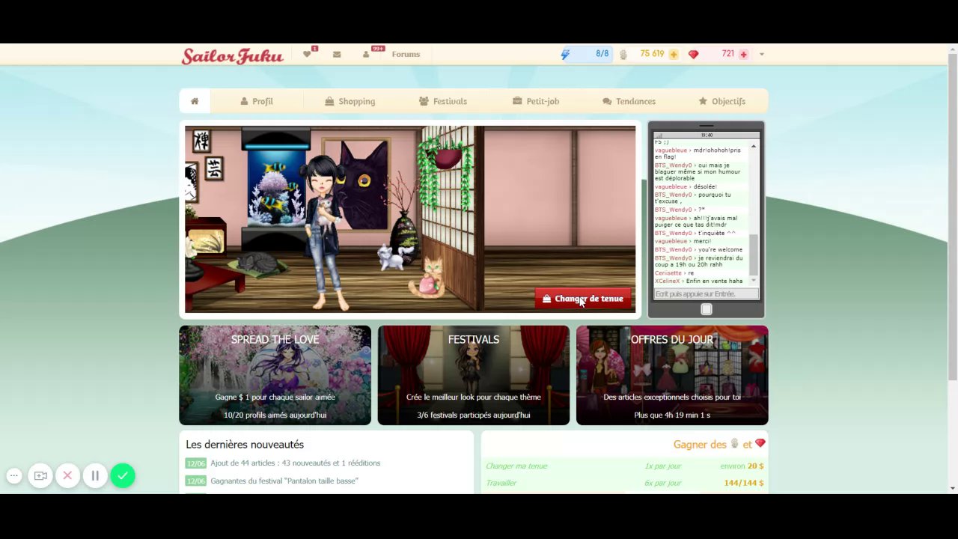Open recorder more options ellipsis
This screenshot has height=539, width=958.
(13, 475)
